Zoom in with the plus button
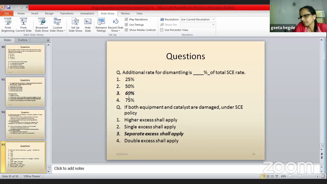Screen dimensions: 327x184 pos(318,176)
